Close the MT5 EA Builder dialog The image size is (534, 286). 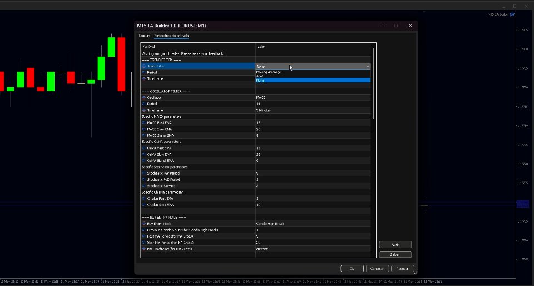(x=411, y=26)
